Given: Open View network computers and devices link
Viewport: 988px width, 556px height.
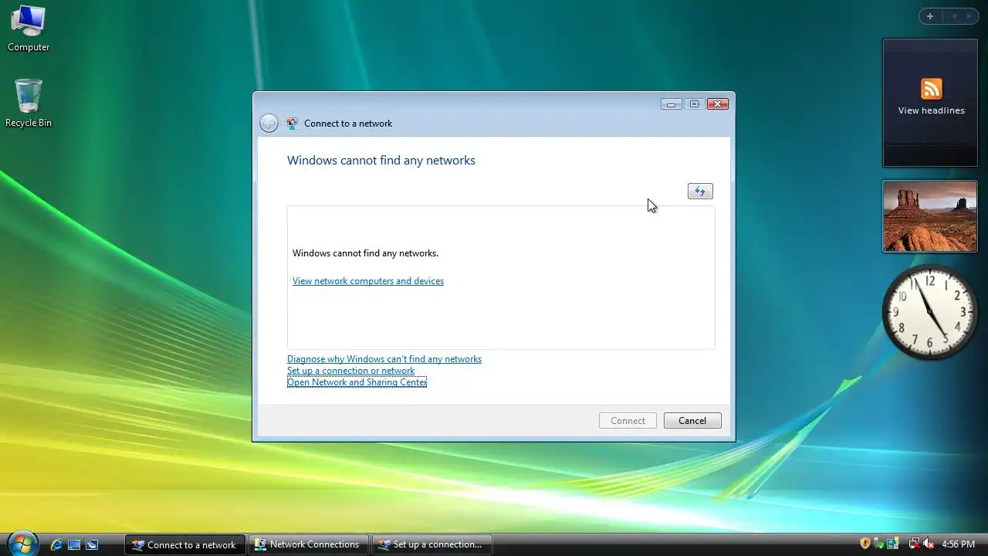Looking at the screenshot, I should (368, 281).
